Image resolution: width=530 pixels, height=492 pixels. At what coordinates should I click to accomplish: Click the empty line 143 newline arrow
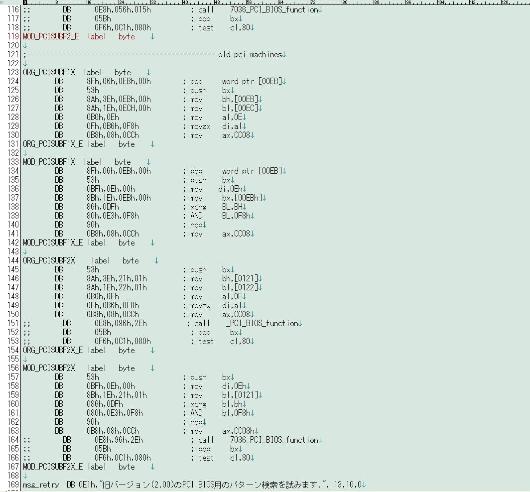[x=25, y=252]
